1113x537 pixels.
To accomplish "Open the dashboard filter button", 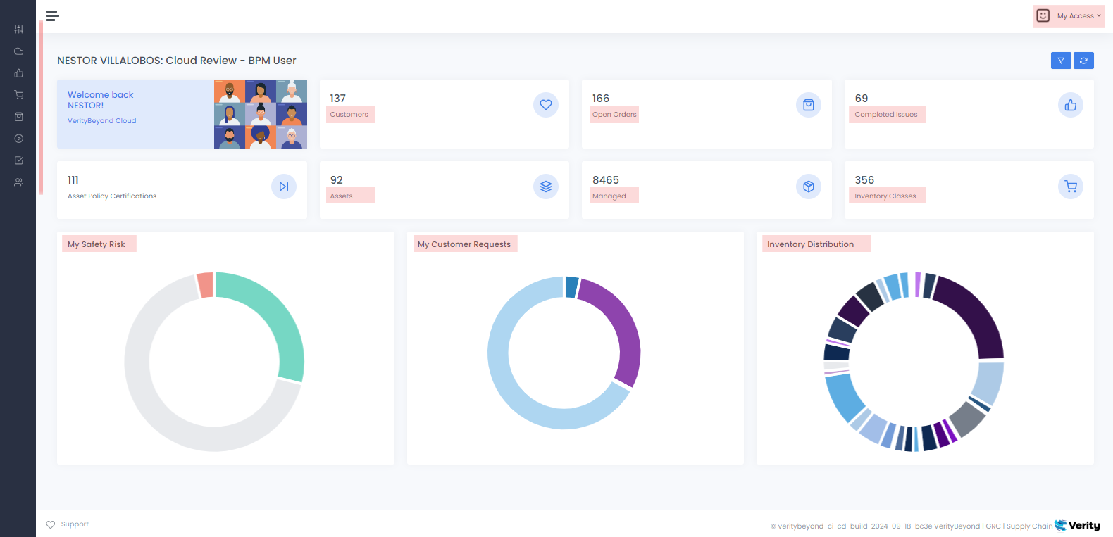I will coord(1061,61).
